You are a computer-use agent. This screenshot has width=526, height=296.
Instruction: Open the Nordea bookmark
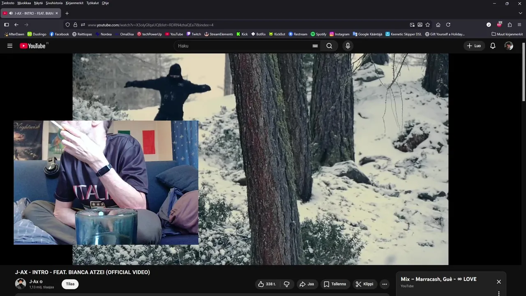[104, 34]
